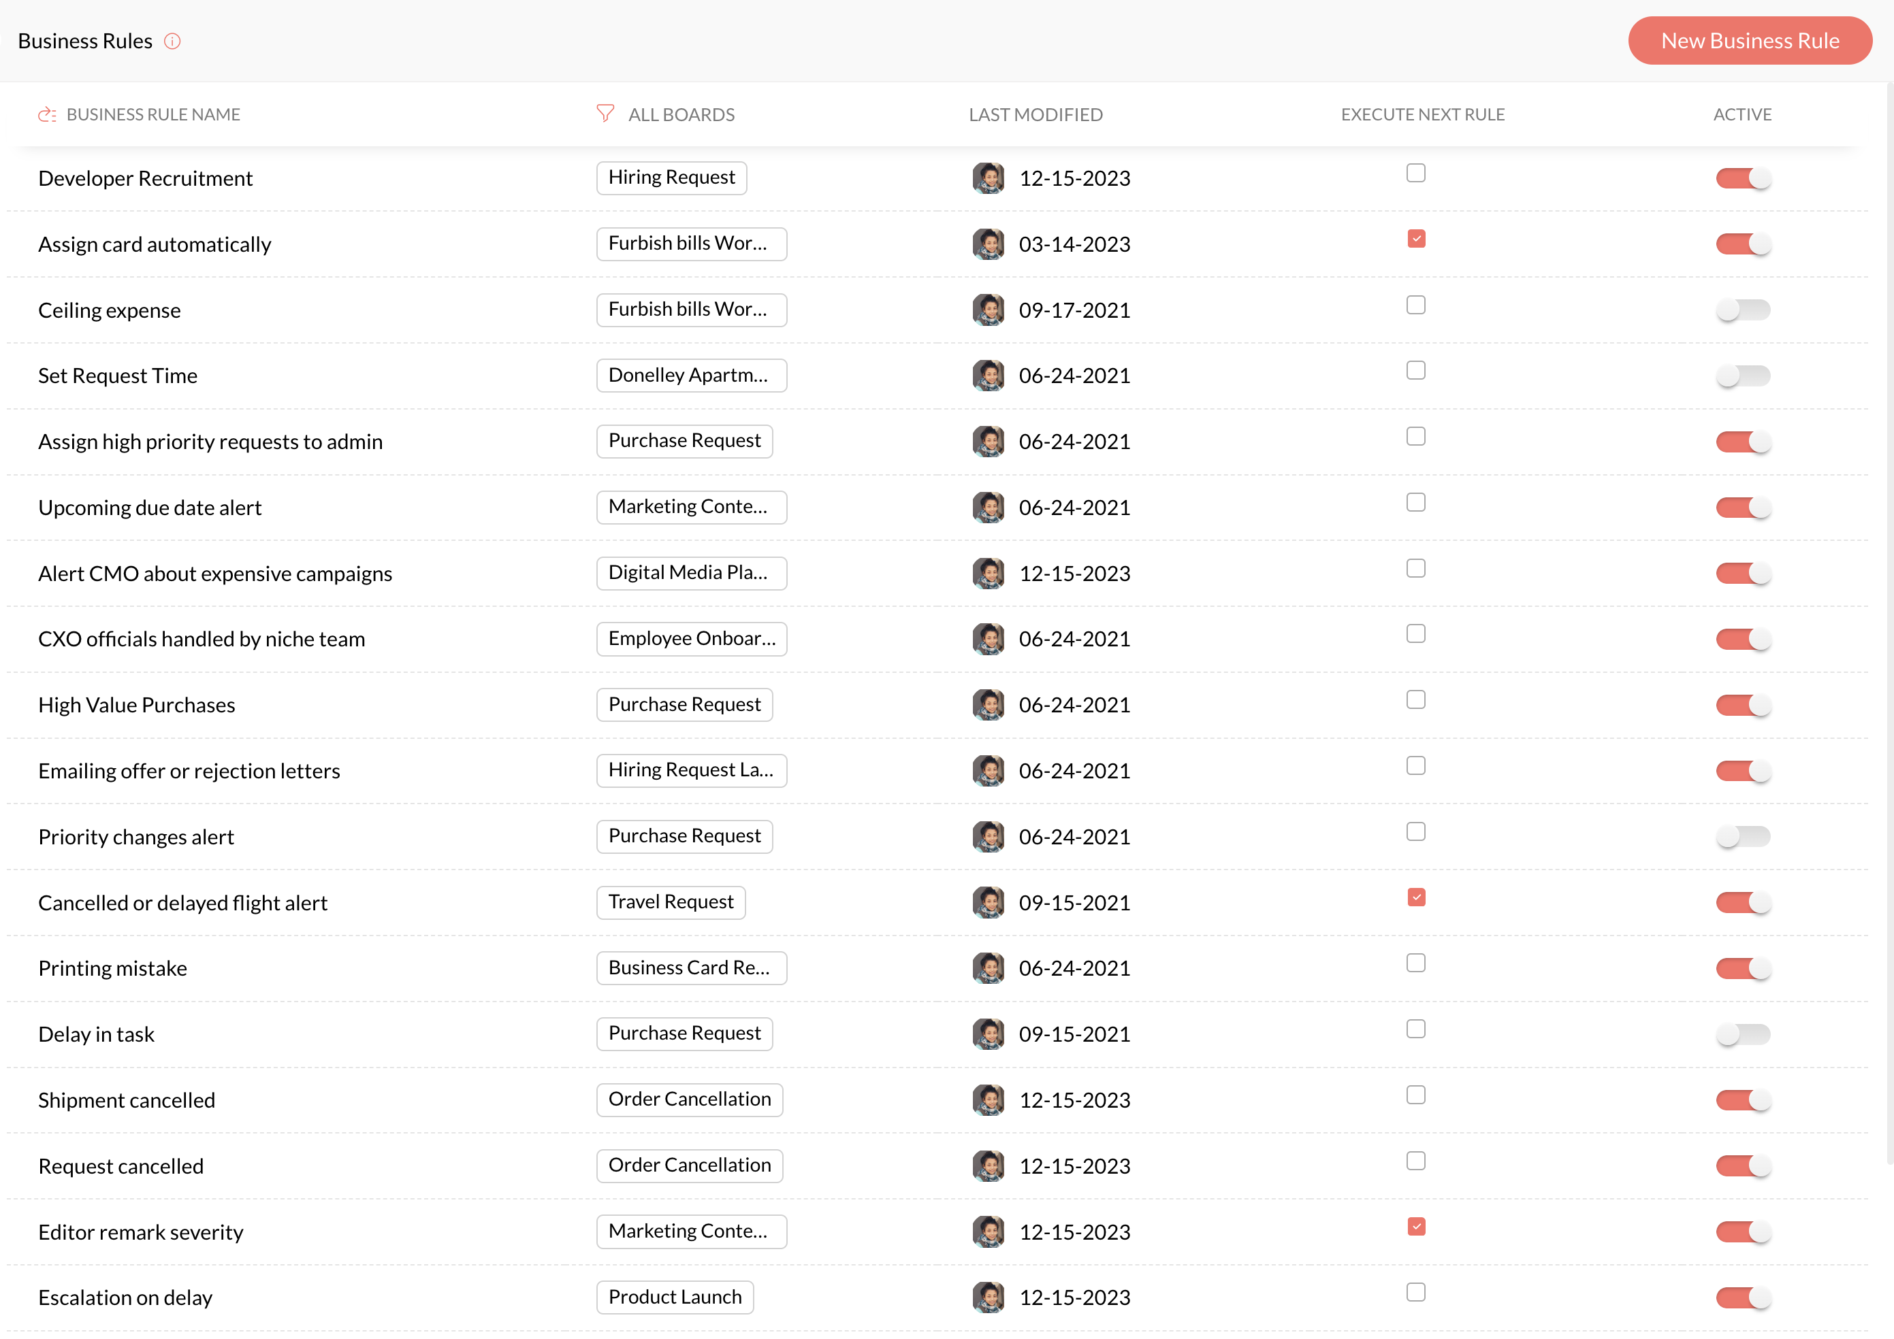Screen dimensions: 1894x1339
Task: Turn on the Delay in task rule toggle
Action: click(1742, 1034)
